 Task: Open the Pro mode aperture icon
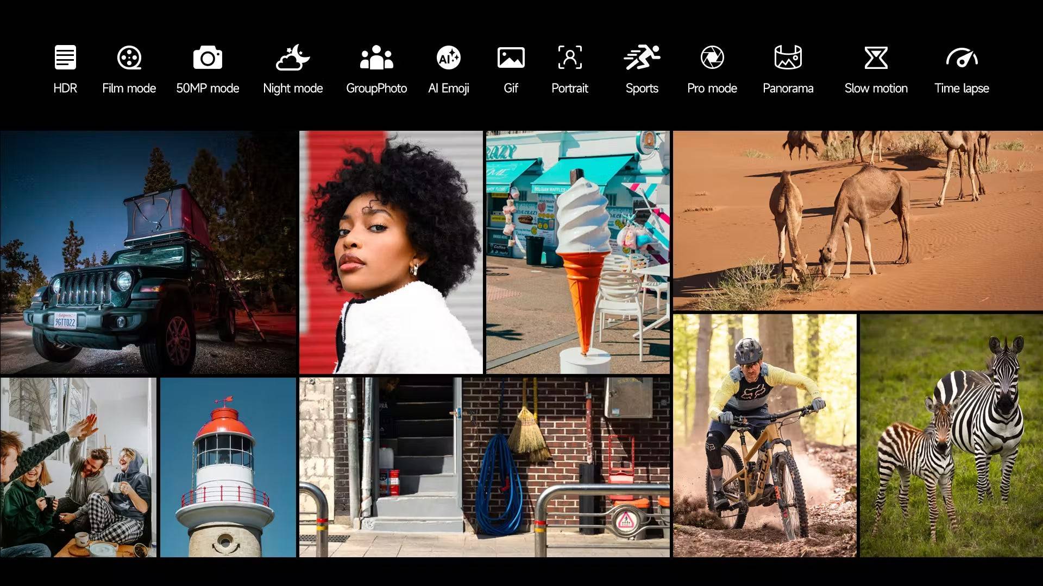click(x=712, y=58)
